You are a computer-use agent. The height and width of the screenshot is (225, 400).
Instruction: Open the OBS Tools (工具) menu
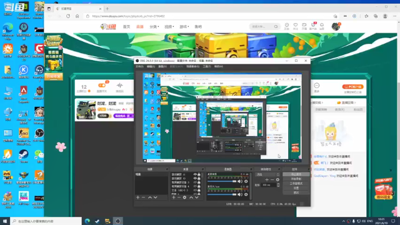[207, 67]
